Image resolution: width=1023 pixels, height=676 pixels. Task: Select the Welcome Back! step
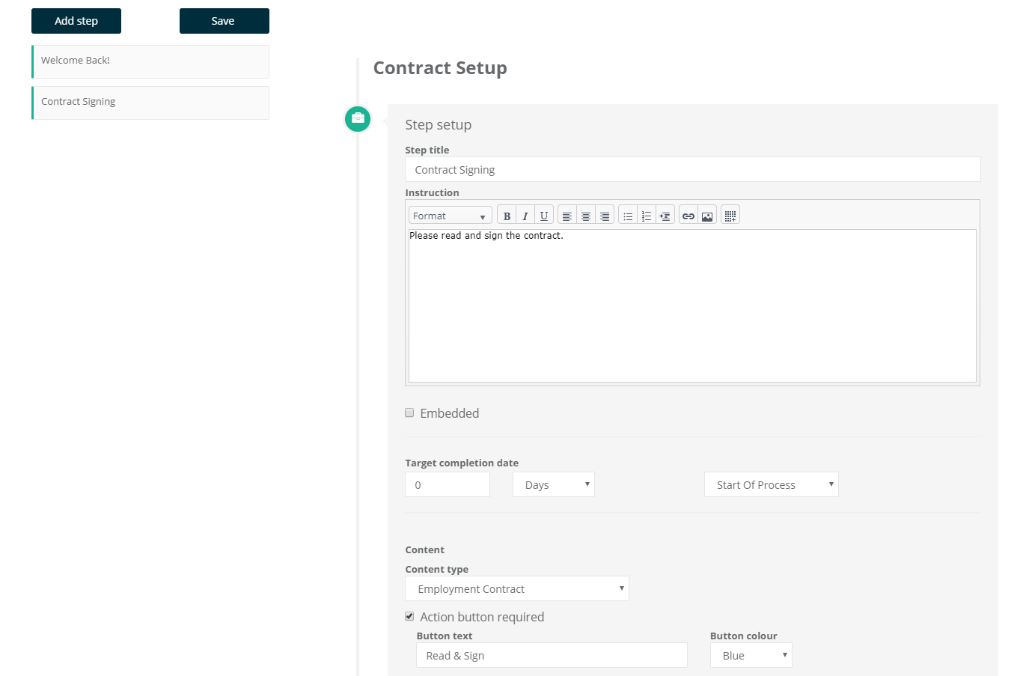[x=150, y=61]
